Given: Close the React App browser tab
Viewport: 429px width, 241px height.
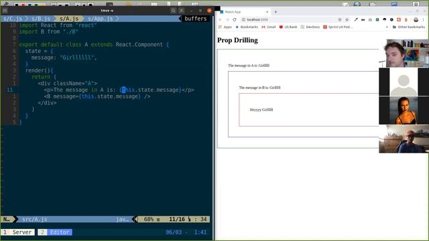Looking at the screenshot, I should 267,12.
